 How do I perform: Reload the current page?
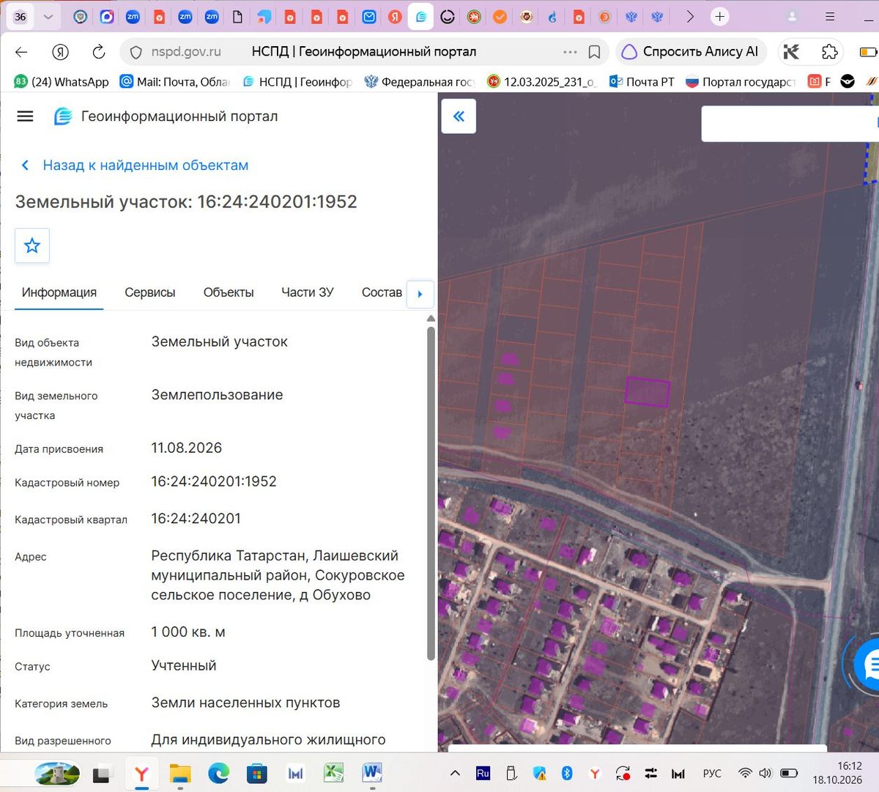(x=98, y=51)
